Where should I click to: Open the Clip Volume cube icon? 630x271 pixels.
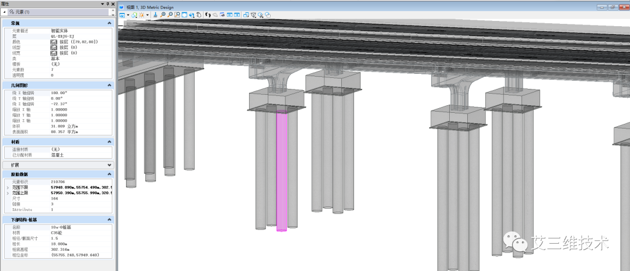pyautogui.click(x=254, y=15)
